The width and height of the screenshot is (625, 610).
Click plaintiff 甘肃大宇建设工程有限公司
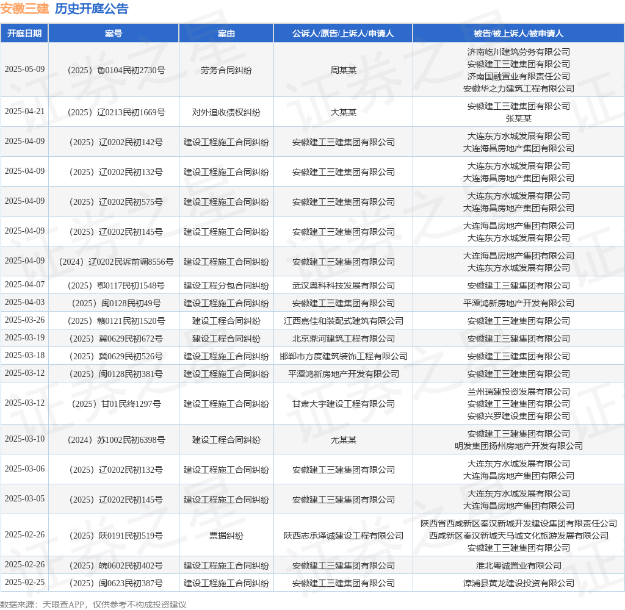(343, 404)
